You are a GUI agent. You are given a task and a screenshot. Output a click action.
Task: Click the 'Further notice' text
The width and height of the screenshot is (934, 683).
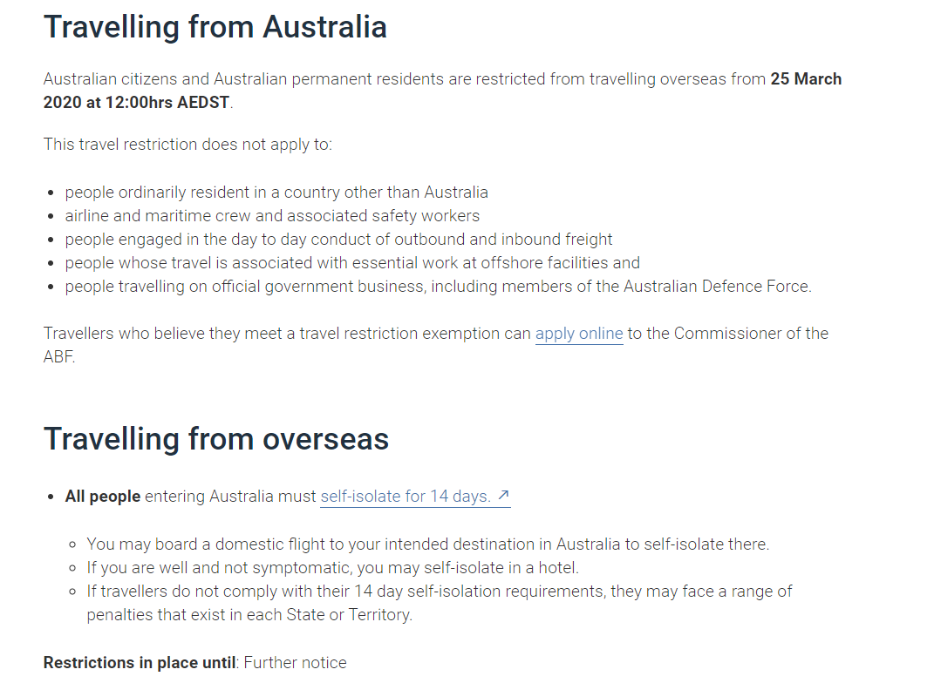point(295,663)
